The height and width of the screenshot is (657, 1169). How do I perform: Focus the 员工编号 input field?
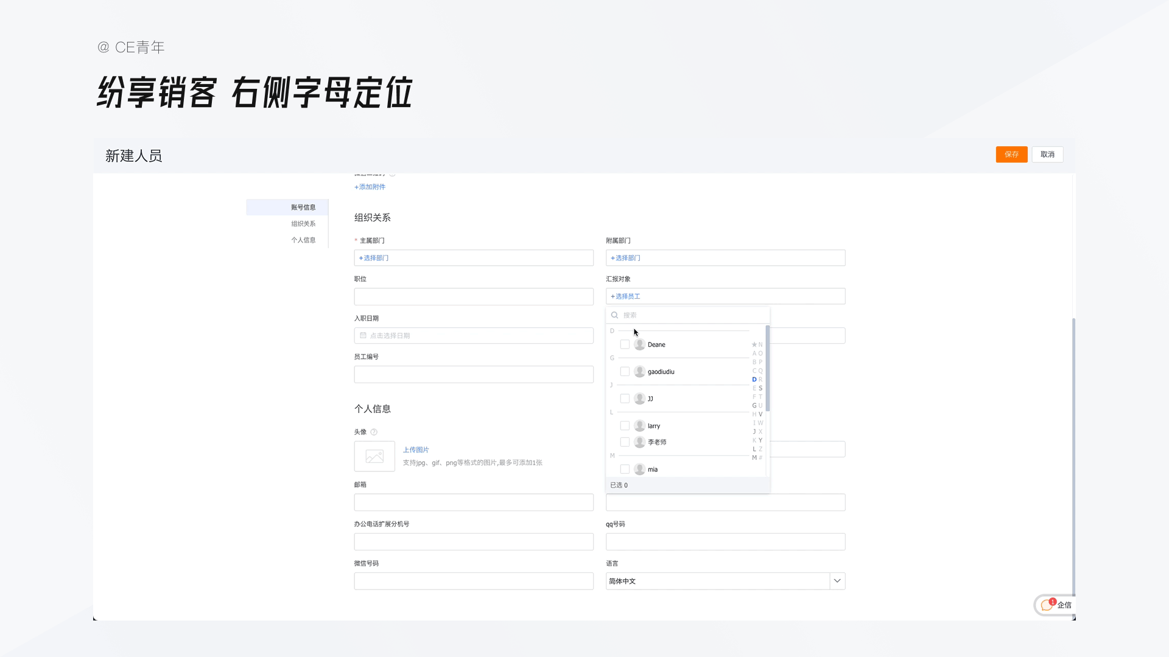(474, 375)
